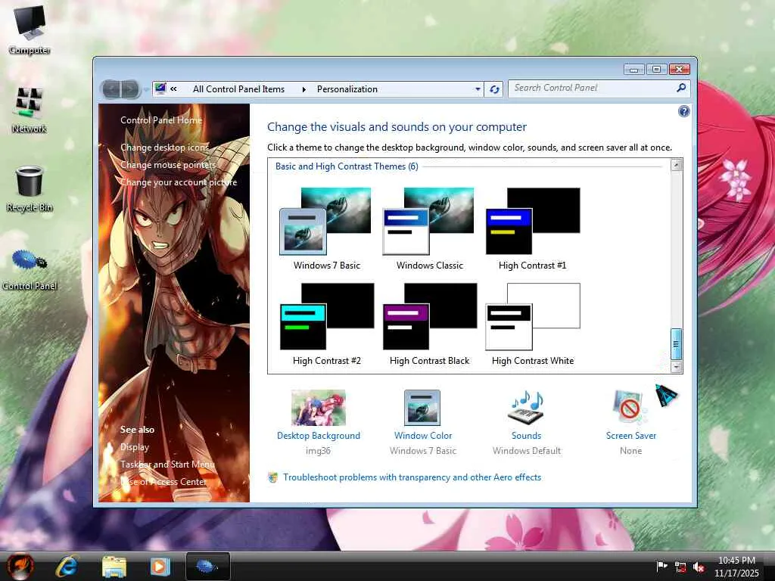Click the Desktop Background picture icon

(x=319, y=408)
